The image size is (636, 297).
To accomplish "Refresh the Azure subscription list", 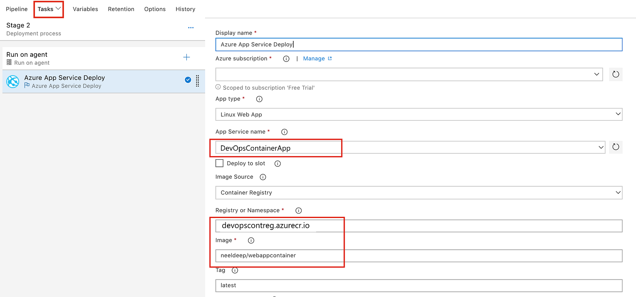I will tap(616, 74).
